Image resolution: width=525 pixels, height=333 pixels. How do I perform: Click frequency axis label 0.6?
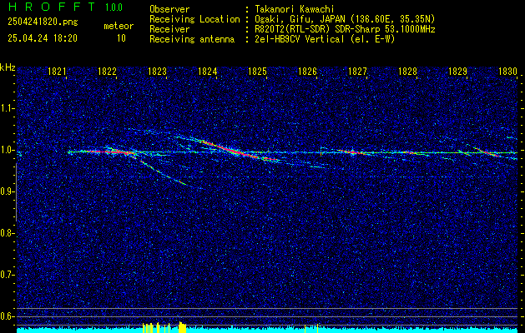point(7,316)
